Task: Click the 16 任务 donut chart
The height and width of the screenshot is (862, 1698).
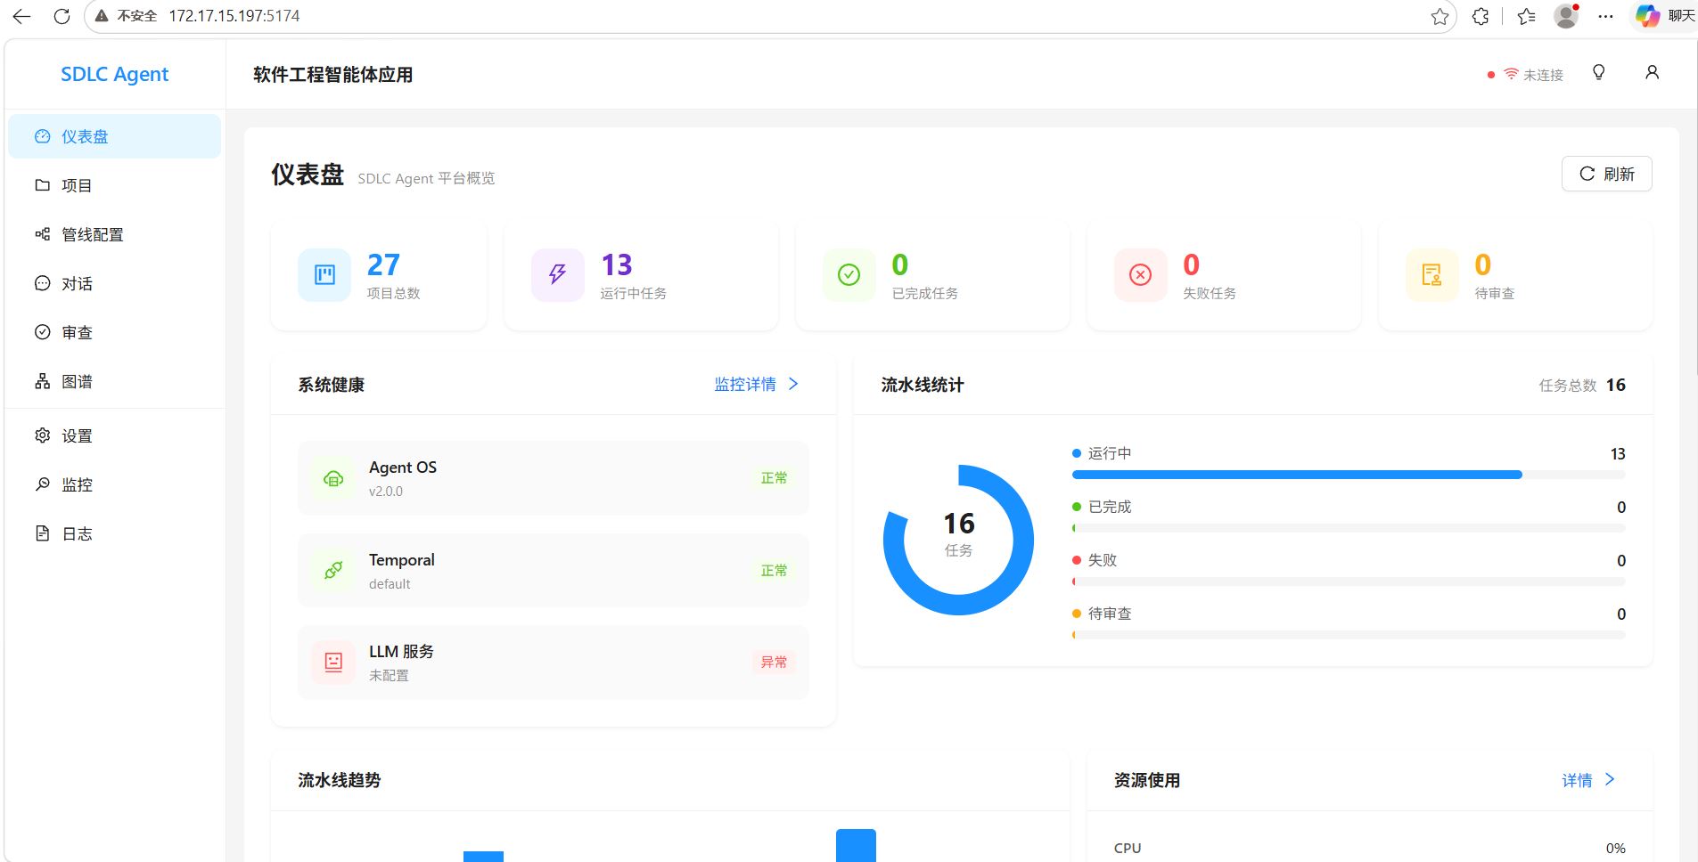Action: point(958,540)
